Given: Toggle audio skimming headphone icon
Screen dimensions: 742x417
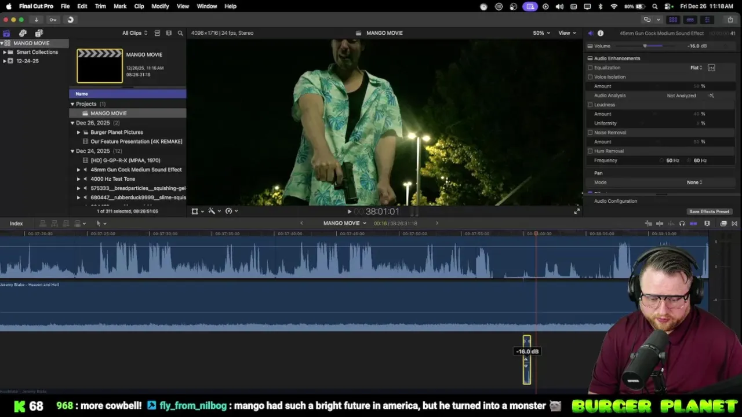Looking at the screenshot, I should (x=682, y=224).
